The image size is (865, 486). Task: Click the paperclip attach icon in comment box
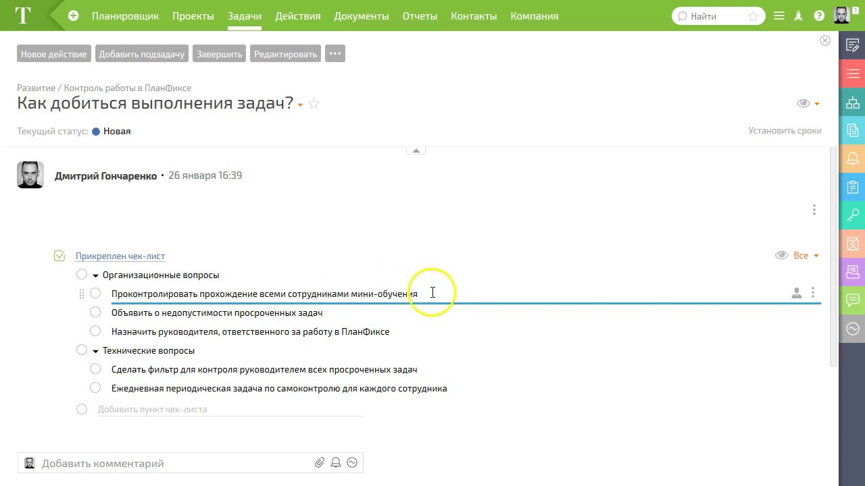[x=320, y=462]
